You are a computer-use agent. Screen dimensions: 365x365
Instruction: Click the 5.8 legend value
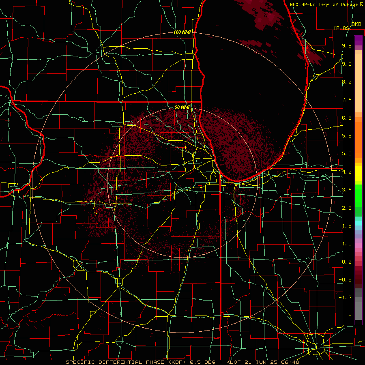[347, 136]
